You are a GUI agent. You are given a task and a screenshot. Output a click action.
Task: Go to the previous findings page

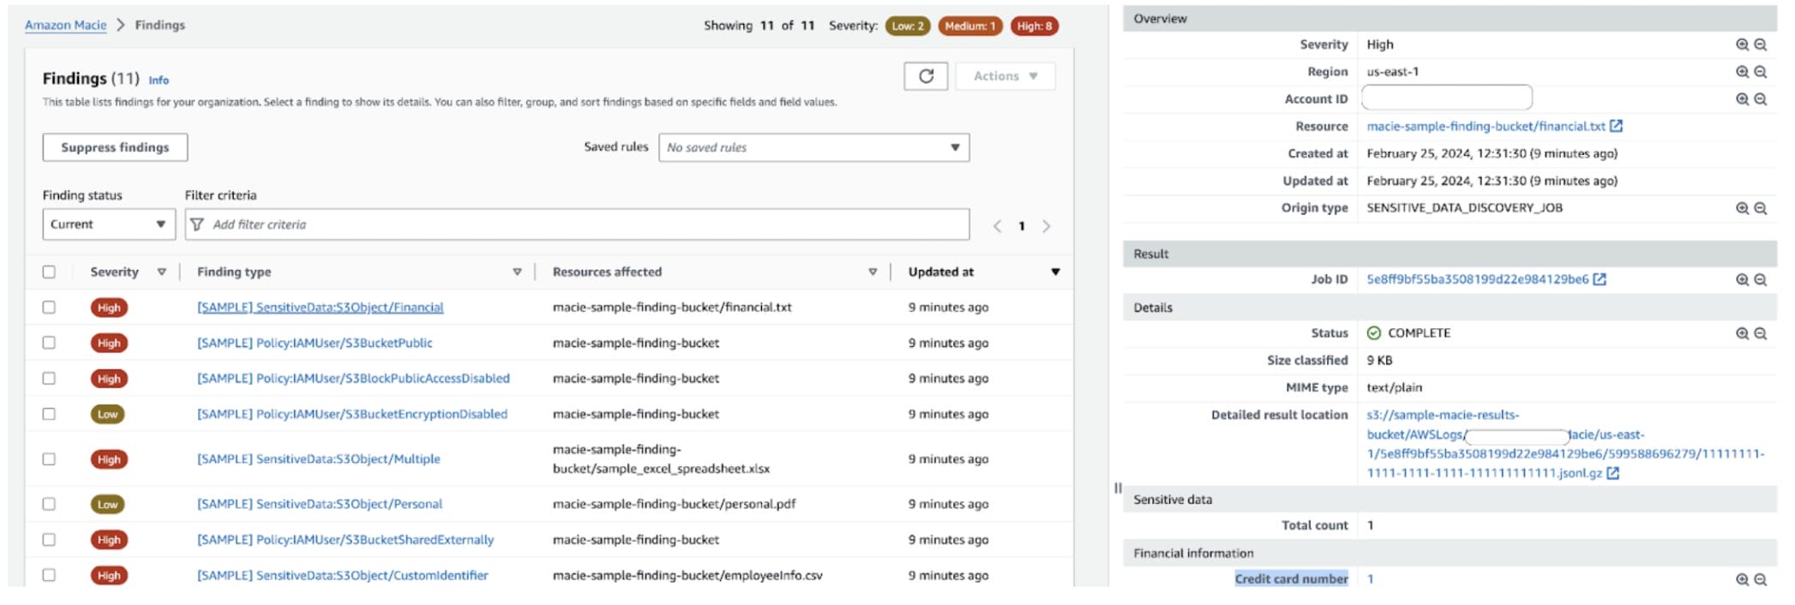click(x=997, y=226)
